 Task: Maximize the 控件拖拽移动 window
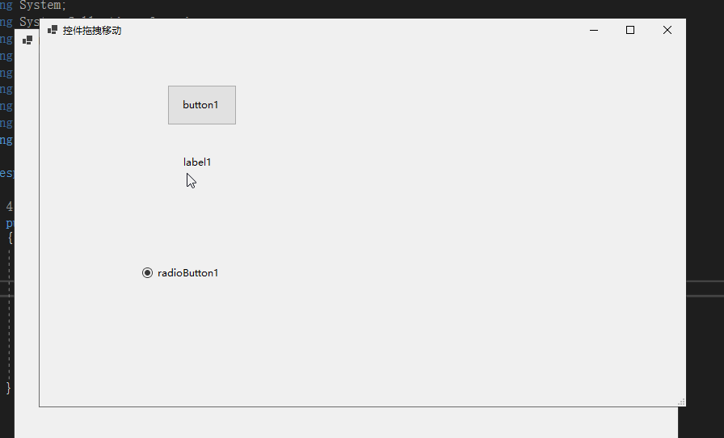click(630, 30)
